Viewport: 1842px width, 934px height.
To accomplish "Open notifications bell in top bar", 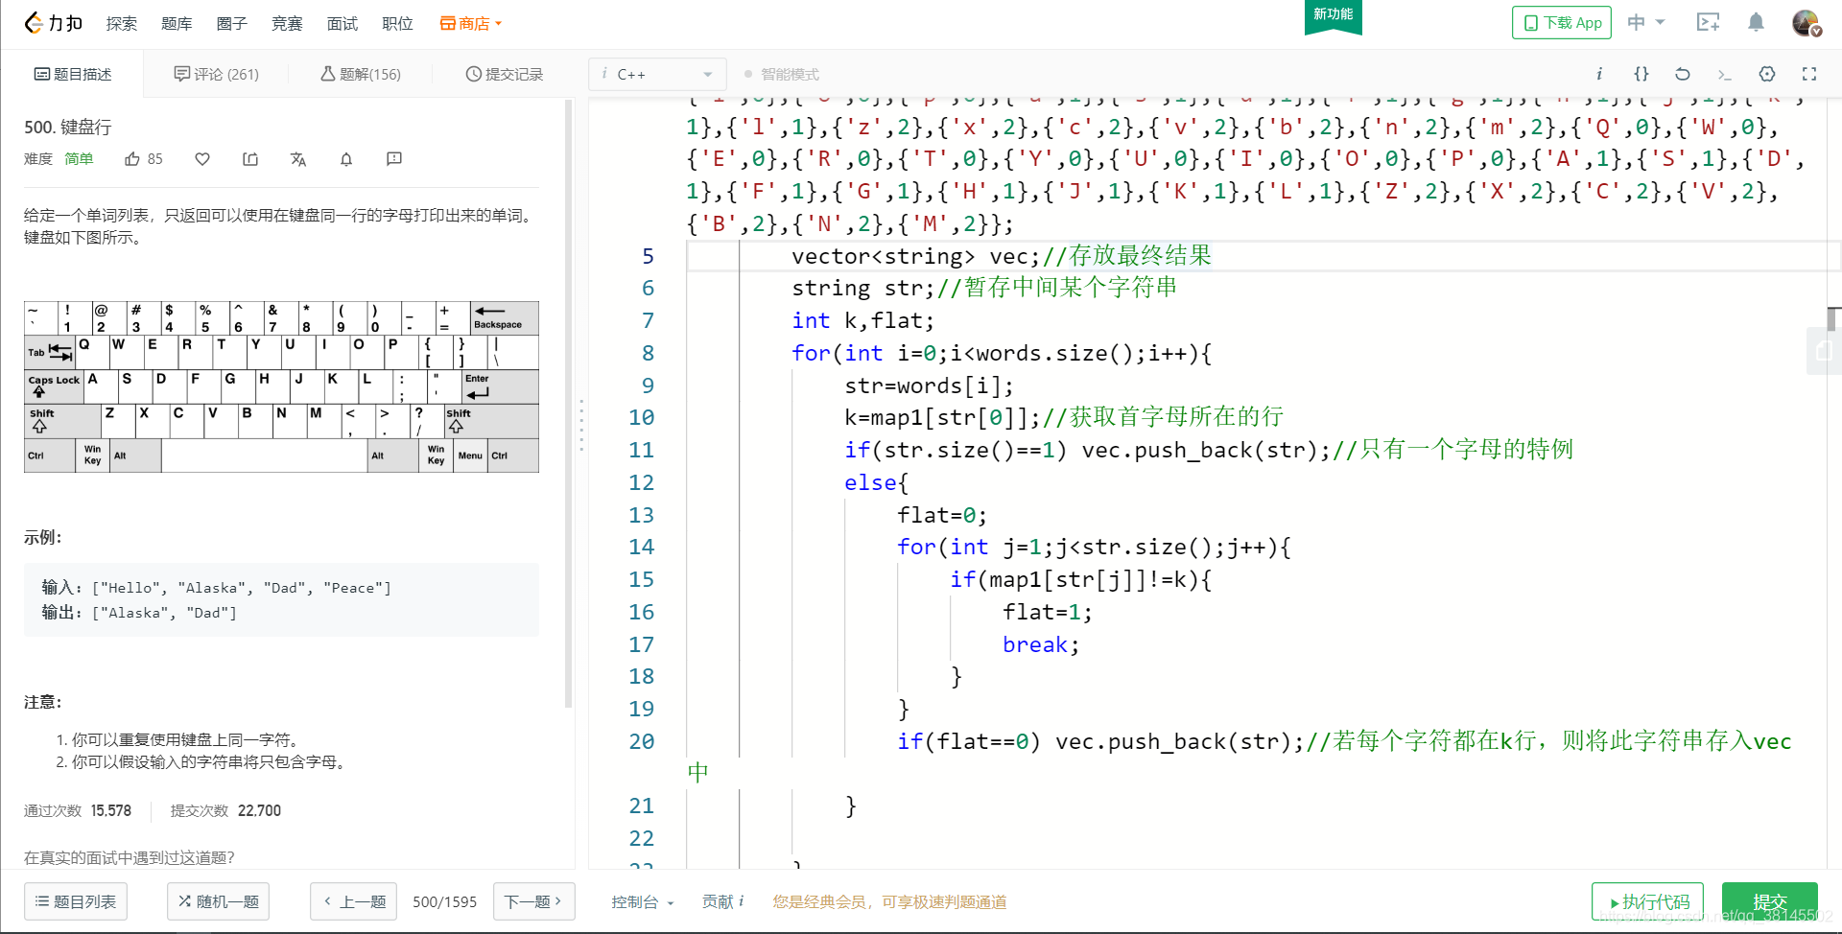I will click(x=1756, y=22).
